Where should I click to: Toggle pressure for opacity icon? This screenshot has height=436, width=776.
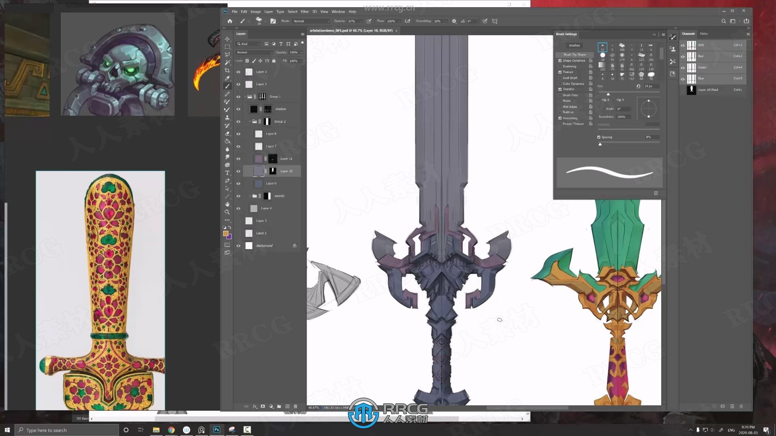[x=369, y=21]
